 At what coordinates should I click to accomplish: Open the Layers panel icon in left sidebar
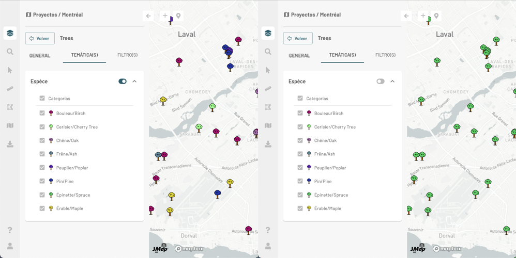click(10, 34)
